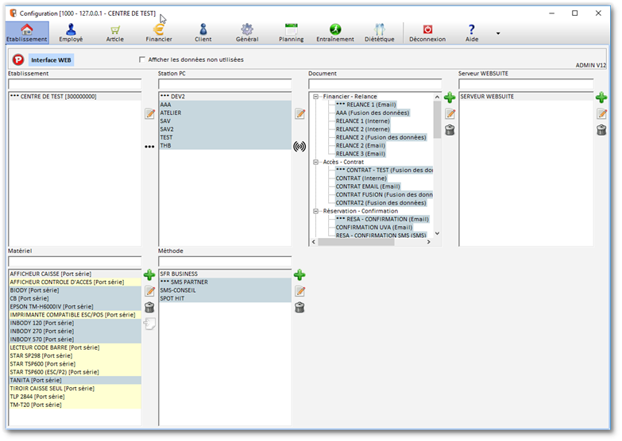This screenshot has width=622, height=441.
Task: Select 'CONTRAT EMAIL (Email)' in Document tree
Action: 368,186
